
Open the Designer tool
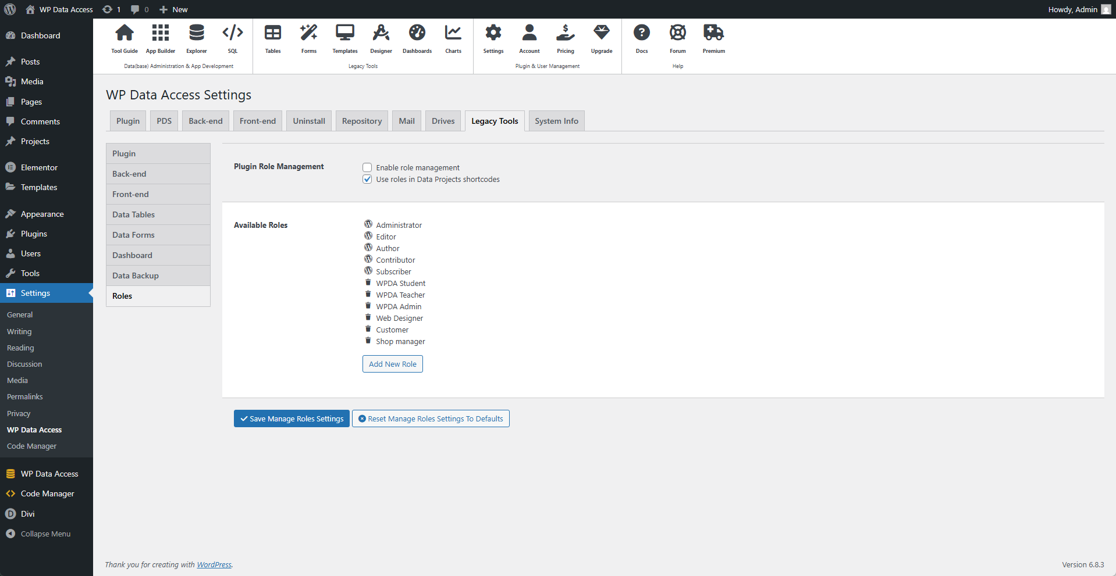(381, 38)
